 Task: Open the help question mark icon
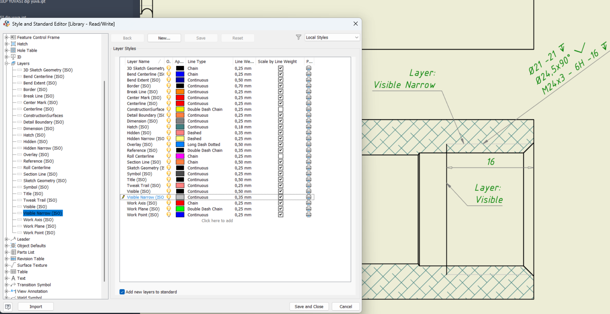(x=8, y=307)
